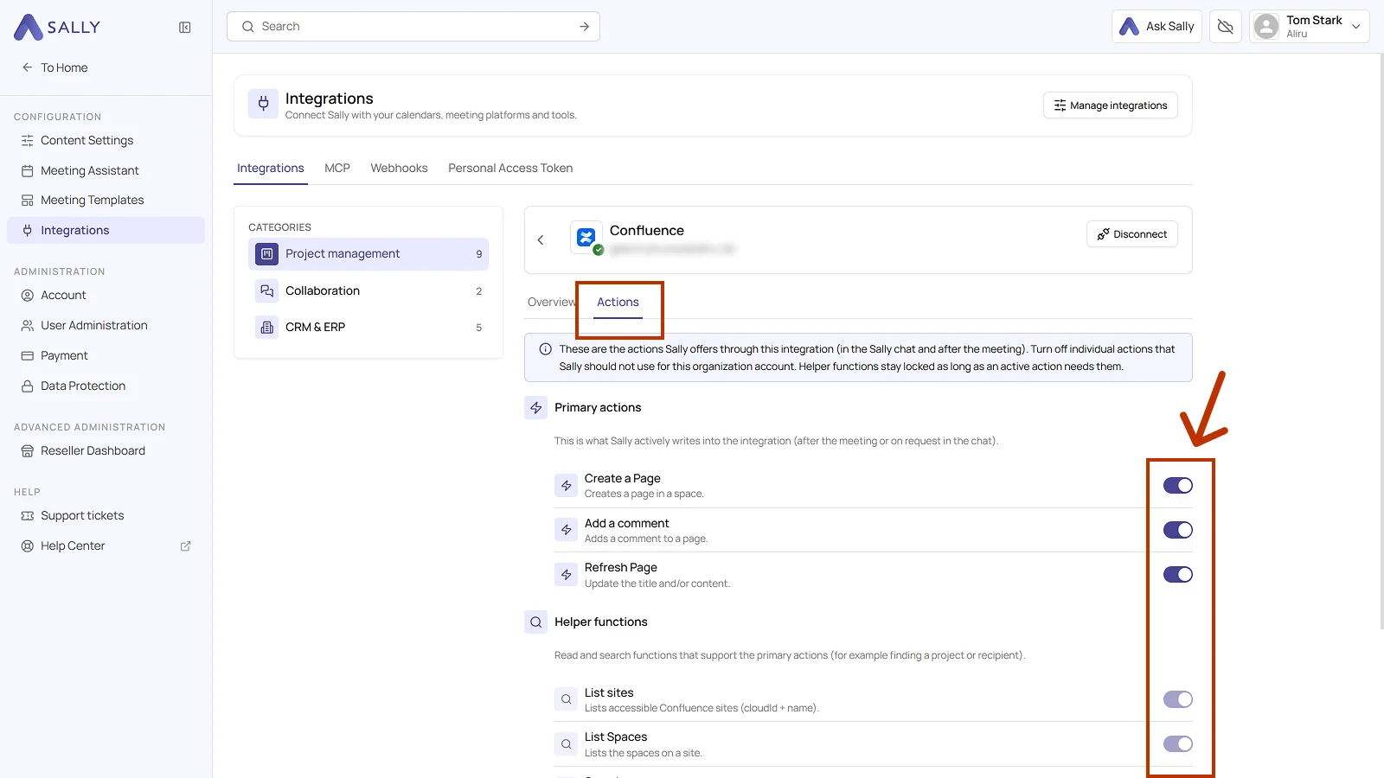Select the top Integrations tab
The width and height of the screenshot is (1384, 778).
point(271,169)
